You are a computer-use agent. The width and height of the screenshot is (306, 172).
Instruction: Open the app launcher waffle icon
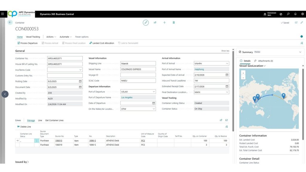pyautogui.click(x=3, y=14)
